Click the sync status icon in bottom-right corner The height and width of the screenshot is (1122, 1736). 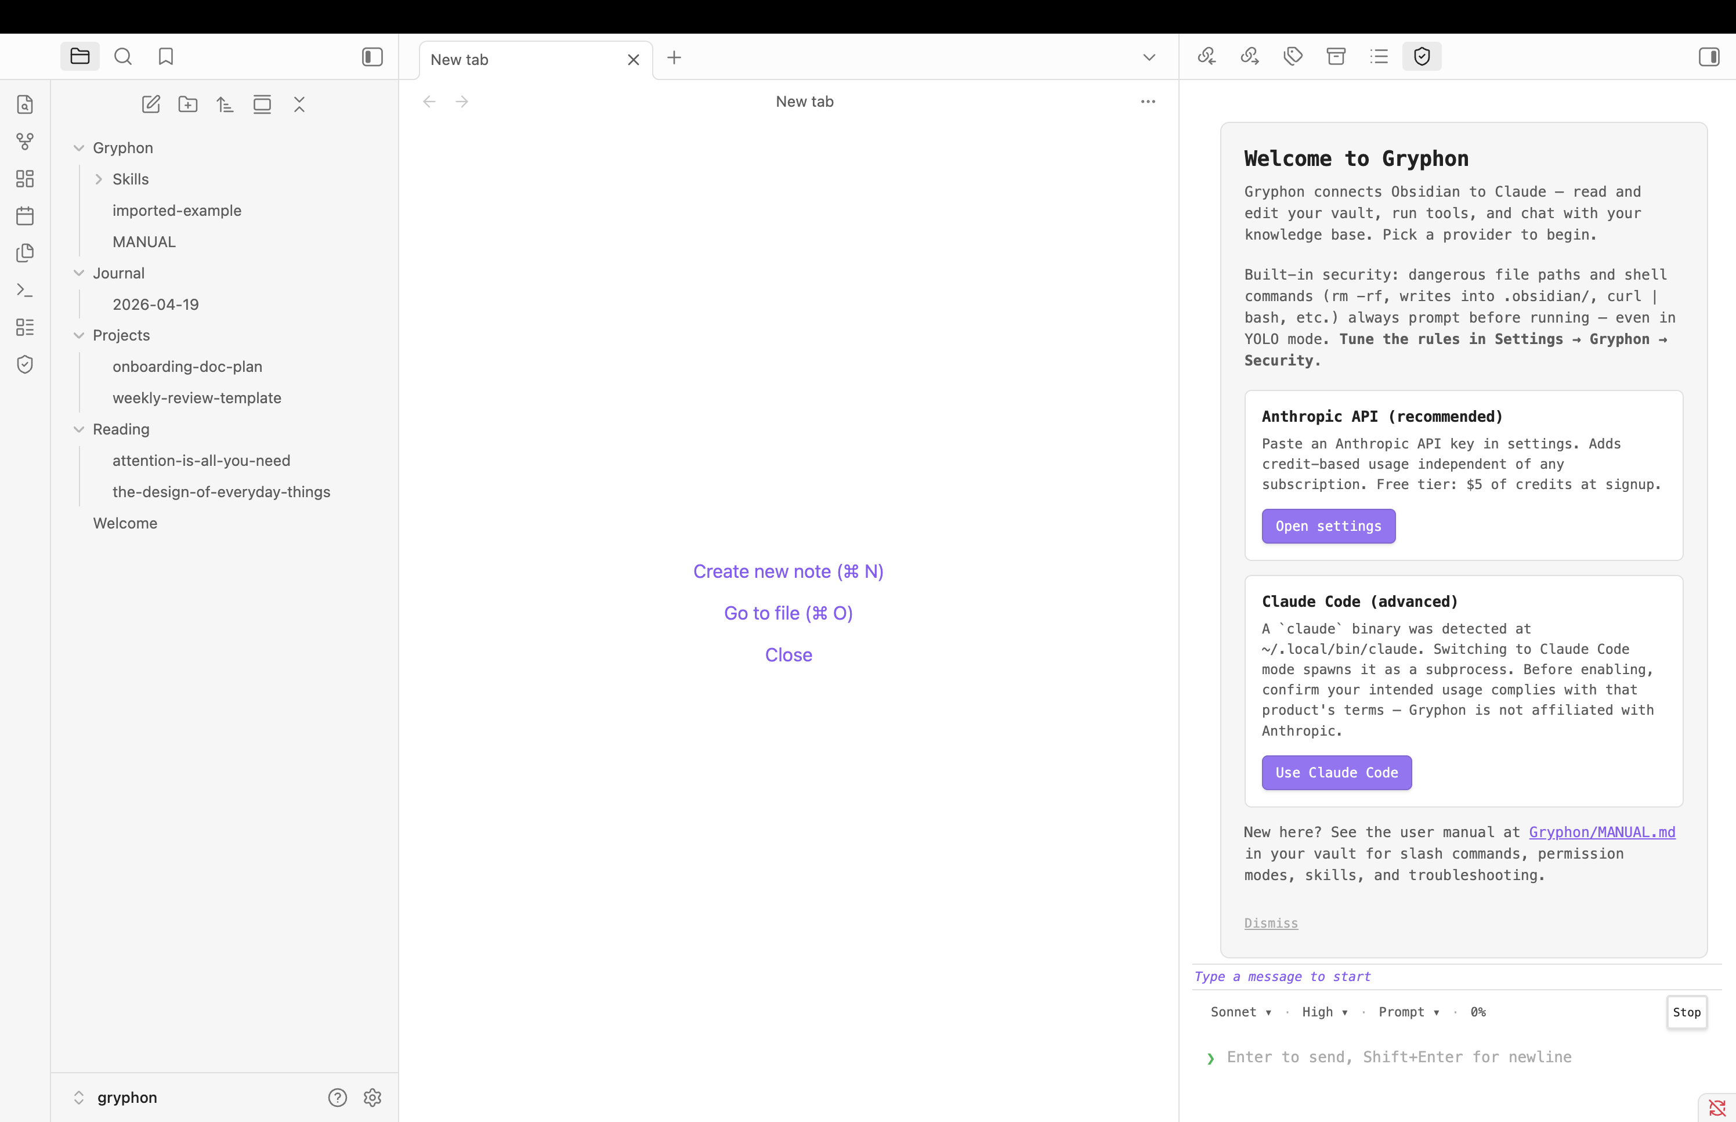pos(1717,1108)
